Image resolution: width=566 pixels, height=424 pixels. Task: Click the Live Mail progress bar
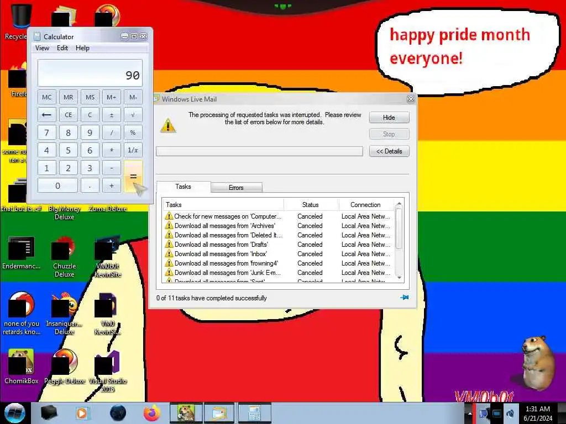(259, 151)
